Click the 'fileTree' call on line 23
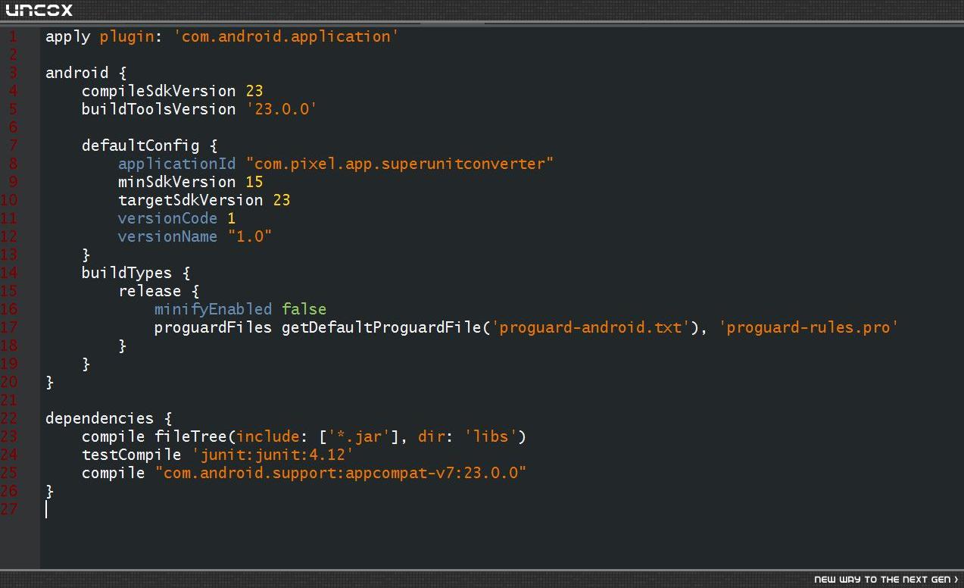This screenshot has height=588, width=964. [191, 436]
